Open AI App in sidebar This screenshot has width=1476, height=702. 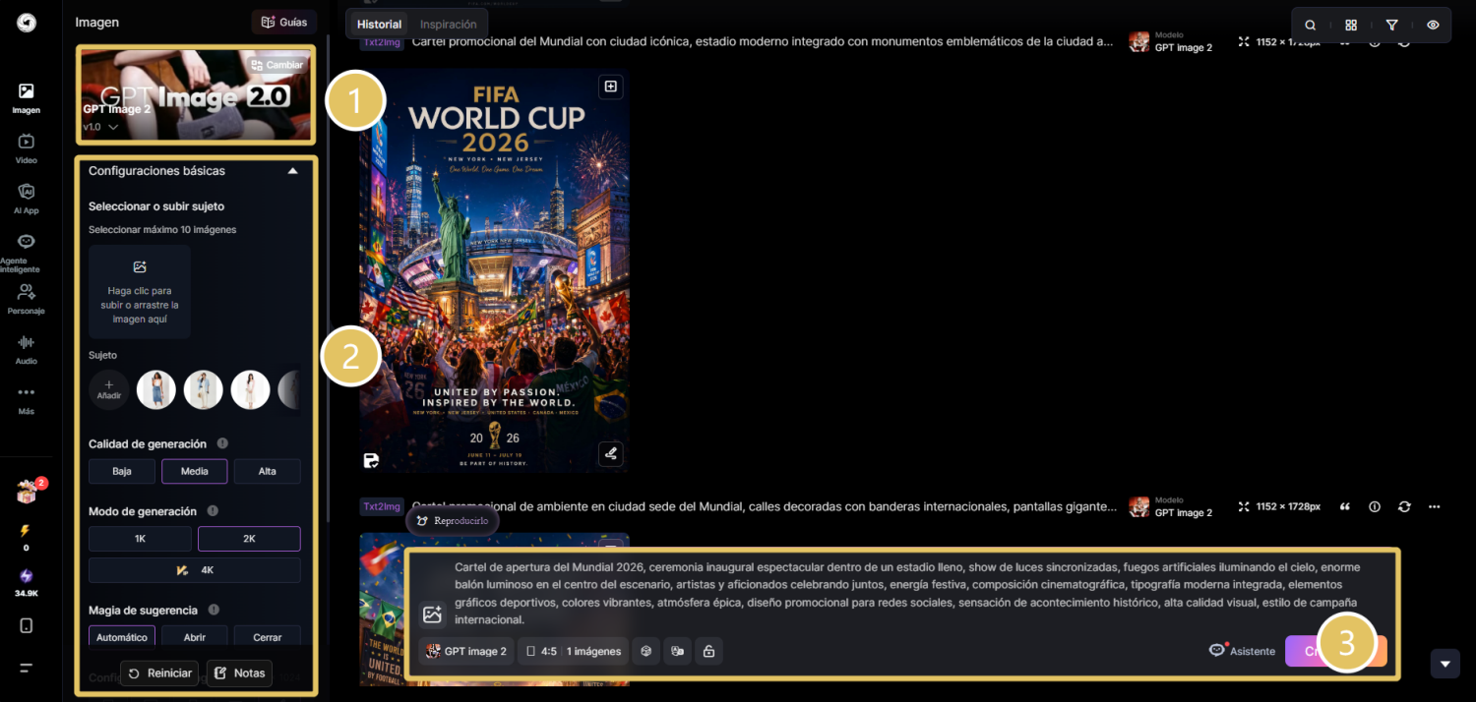point(27,199)
